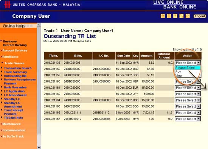Screen dimensions: 208x149
Task: Select the telephone contact icon
Action: click(181, 16)
